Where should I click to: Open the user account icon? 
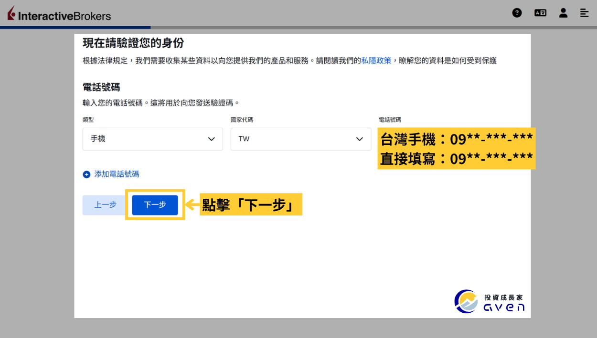point(563,13)
